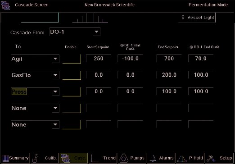Edit GasFlo End Setpoint 200.0 field

(x=169, y=75)
